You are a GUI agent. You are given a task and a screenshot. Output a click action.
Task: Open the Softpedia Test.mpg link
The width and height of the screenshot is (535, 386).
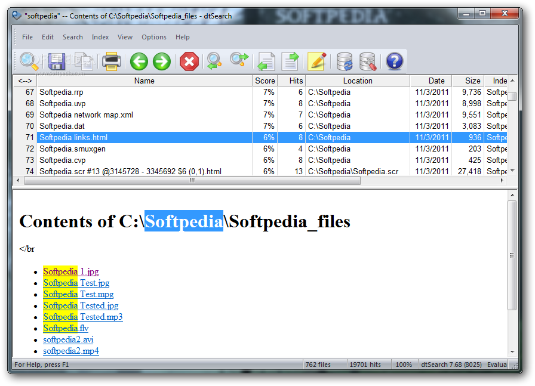pyautogui.click(x=78, y=294)
